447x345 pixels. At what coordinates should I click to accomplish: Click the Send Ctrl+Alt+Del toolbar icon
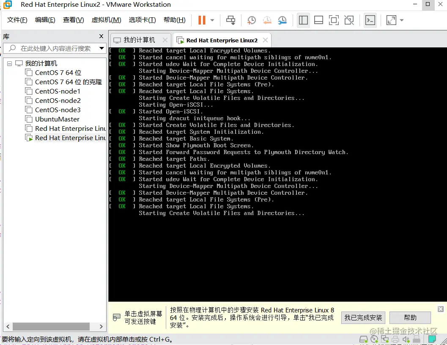[230, 20]
